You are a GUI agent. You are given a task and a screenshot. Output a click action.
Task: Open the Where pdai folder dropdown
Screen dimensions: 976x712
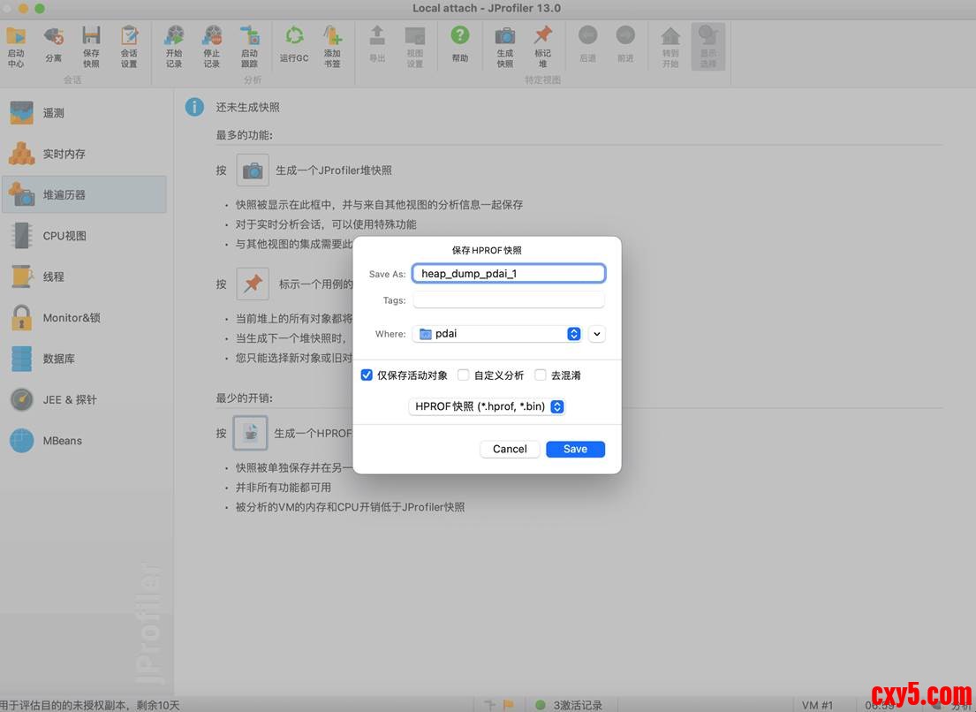(x=499, y=334)
